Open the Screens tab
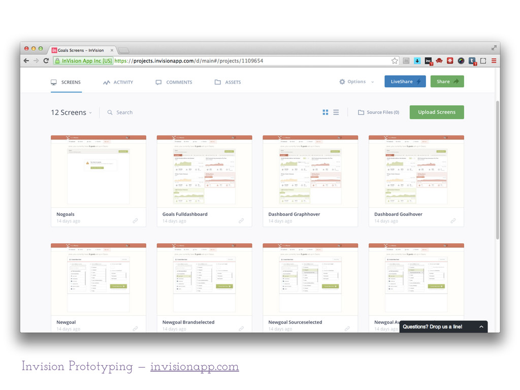 [66, 82]
